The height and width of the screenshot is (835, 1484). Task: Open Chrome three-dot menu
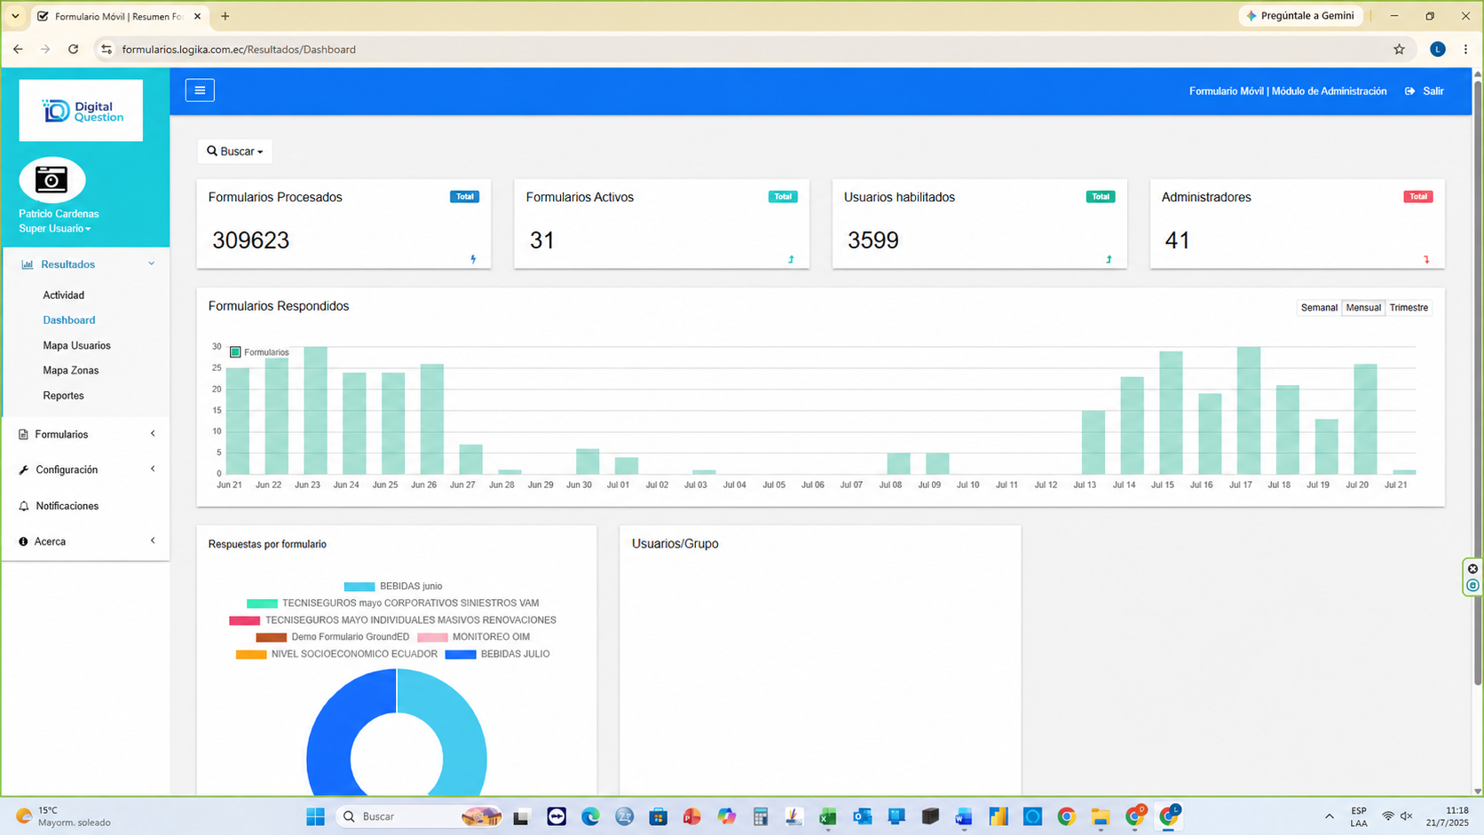[1465, 50]
